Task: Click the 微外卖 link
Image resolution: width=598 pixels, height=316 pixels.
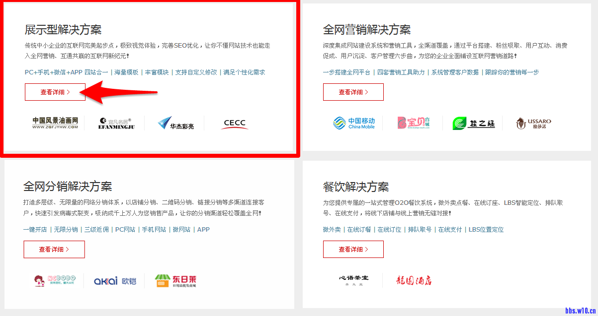Action: 332,230
